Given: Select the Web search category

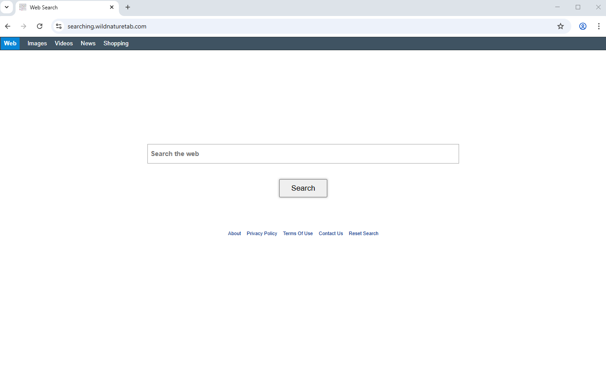Looking at the screenshot, I should click(10, 44).
